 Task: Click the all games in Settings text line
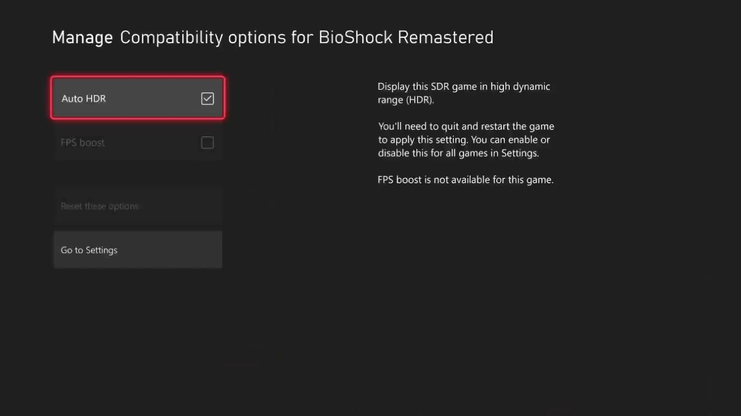click(458, 153)
